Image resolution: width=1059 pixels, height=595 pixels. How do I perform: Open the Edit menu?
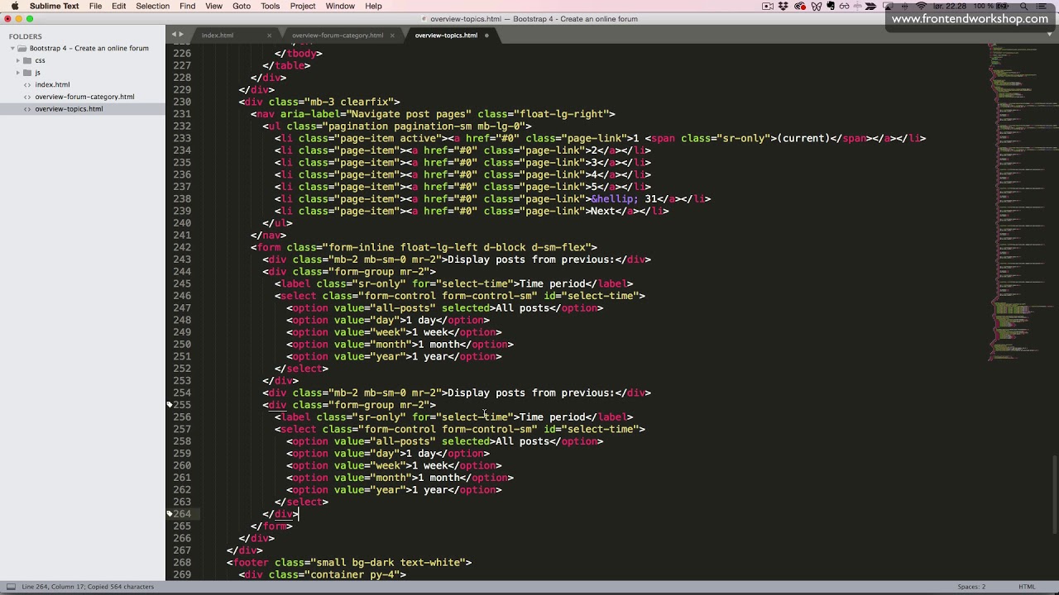click(x=119, y=6)
